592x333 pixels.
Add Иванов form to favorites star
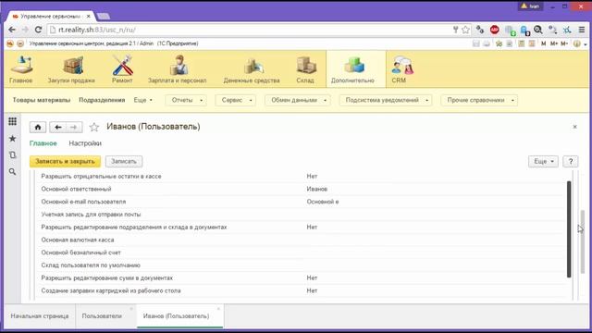[x=94, y=128]
